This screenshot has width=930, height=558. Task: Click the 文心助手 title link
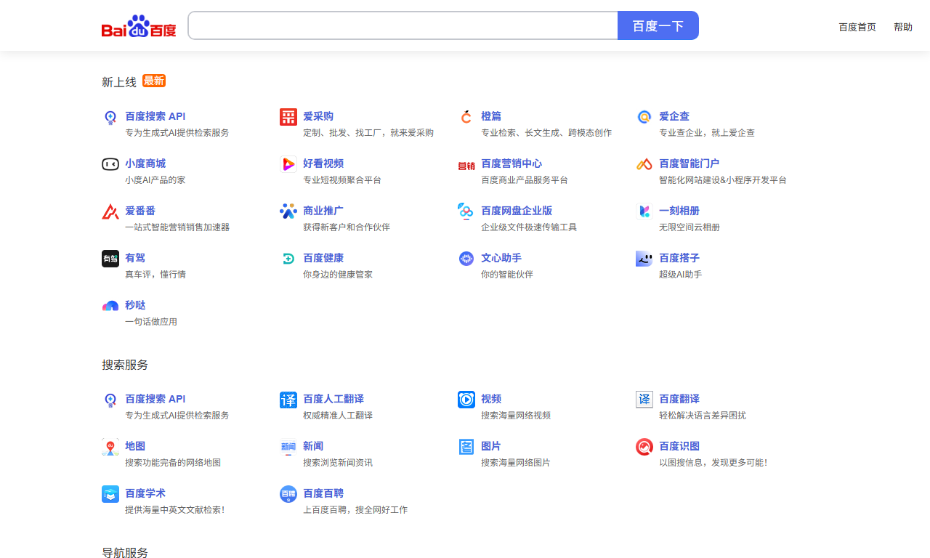(x=501, y=258)
